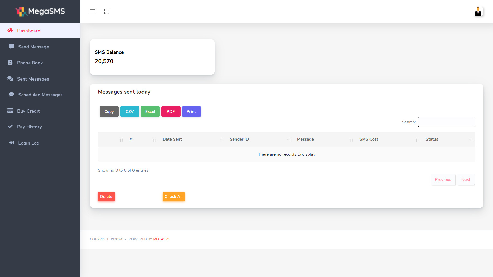Sort table by SMS Cost column
493x277 pixels.
pos(369,139)
